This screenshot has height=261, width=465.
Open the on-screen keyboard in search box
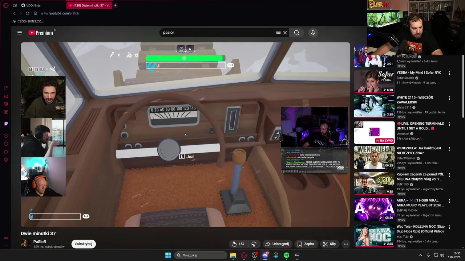coord(278,33)
